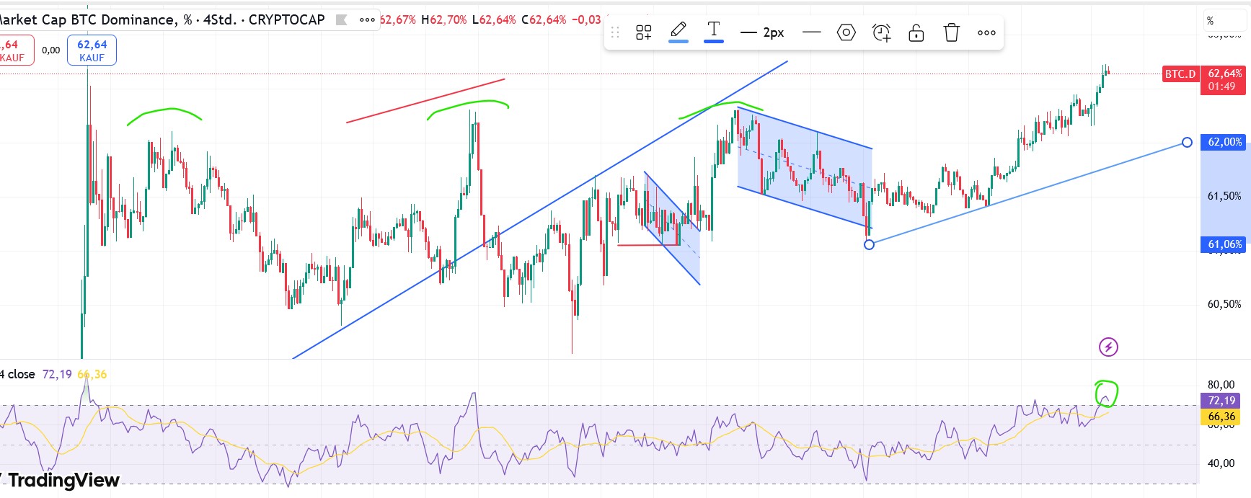1251x498 pixels.
Task: Grab the drawing toolbar drag handle
Action: click(x=615, y=32)
